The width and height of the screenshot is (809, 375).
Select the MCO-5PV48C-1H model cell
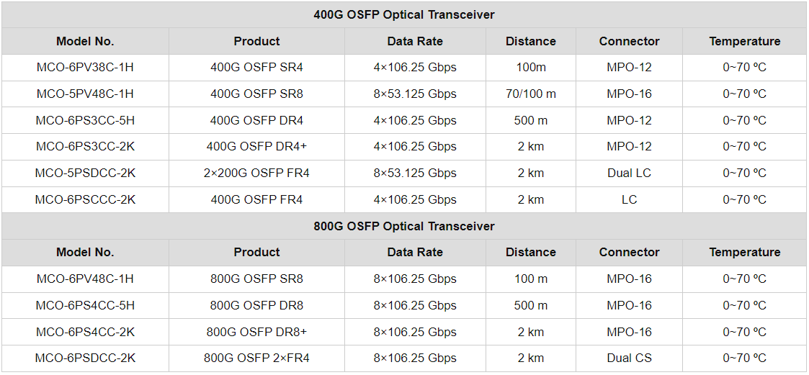[x=85, y=94]
